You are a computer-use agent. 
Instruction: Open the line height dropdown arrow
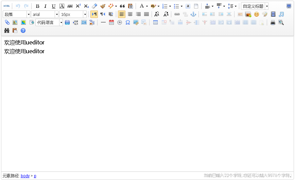point(236,6)
